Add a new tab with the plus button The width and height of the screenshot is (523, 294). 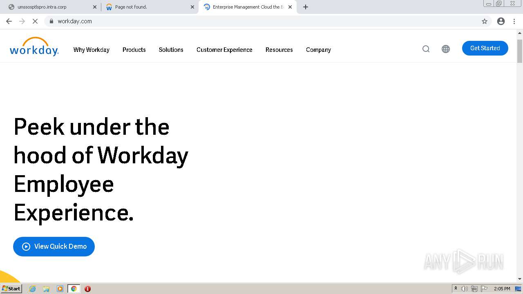tap(306, 7)
